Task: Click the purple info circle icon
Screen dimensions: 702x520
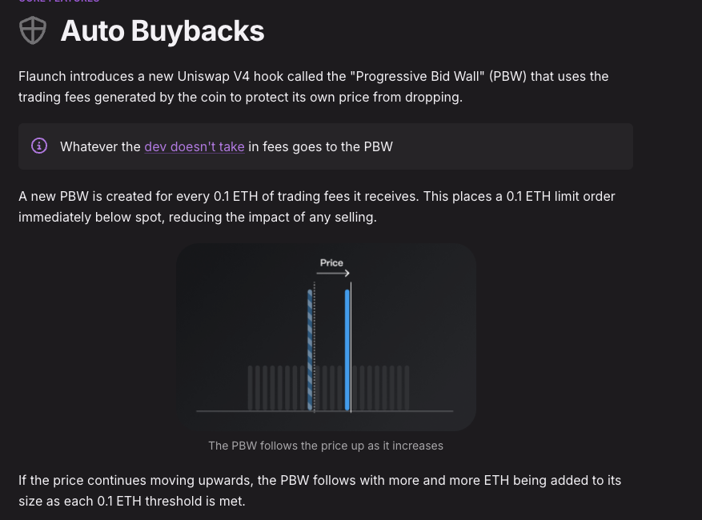Action: point(39,146)
